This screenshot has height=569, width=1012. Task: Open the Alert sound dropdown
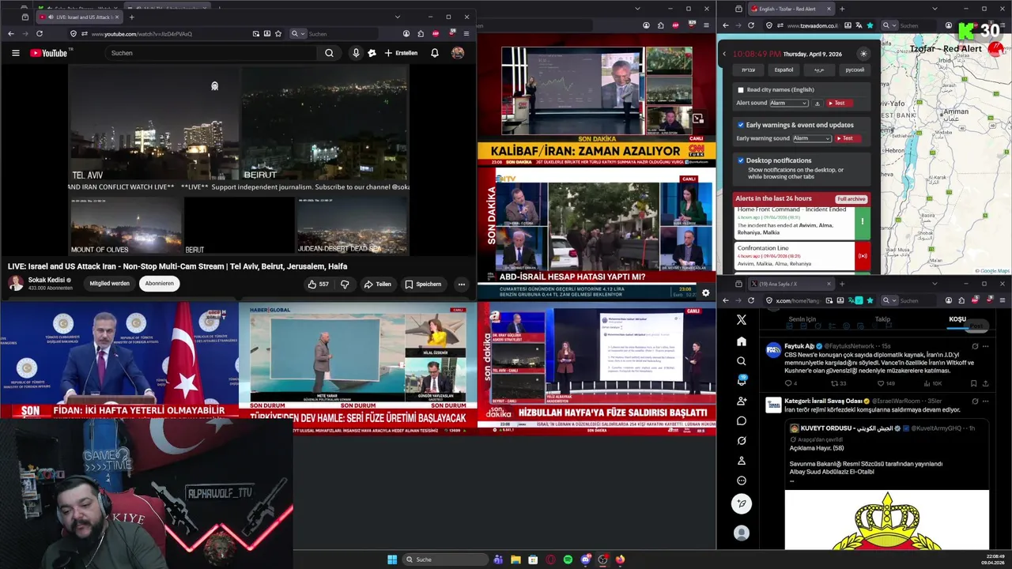789,103
